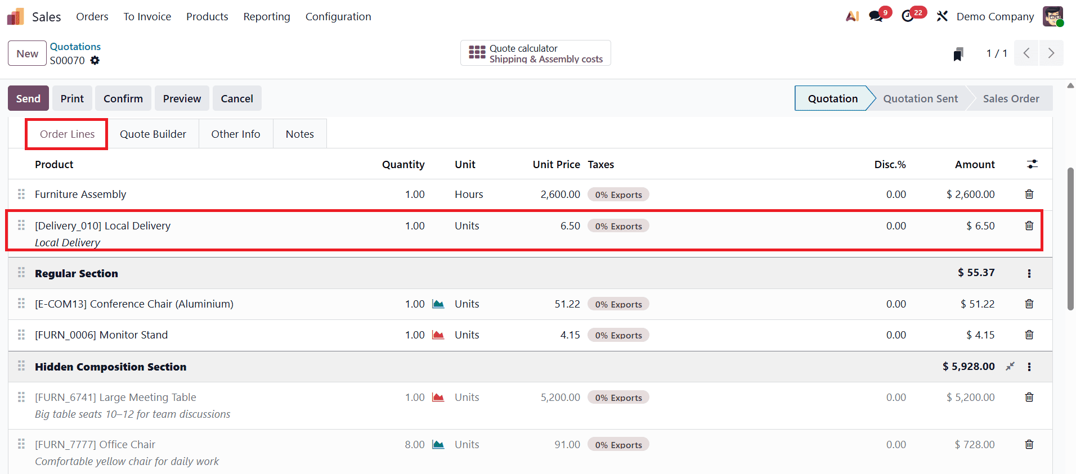Open Hidden Composition Section three-dot menu
The width and height of the screenshot is (1076, 474).
[x=1029, y=367]
